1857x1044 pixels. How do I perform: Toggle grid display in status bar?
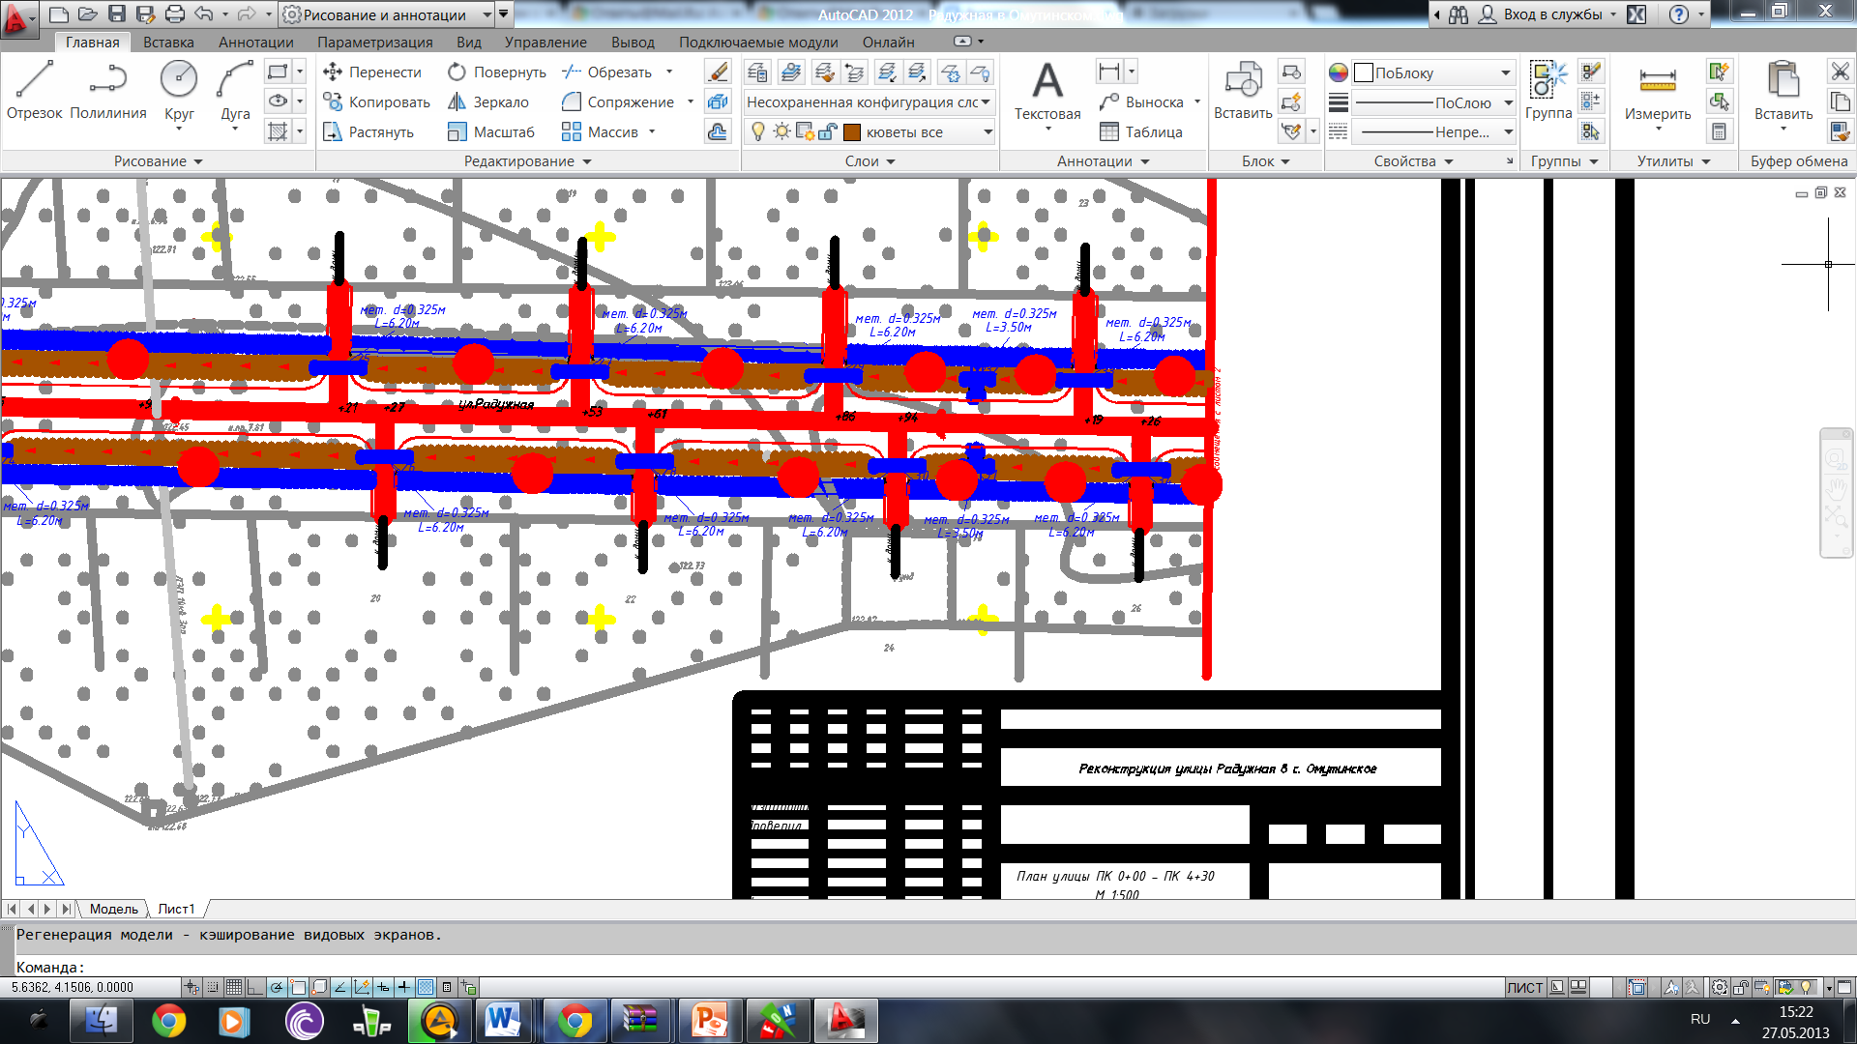tap(233, 987)
